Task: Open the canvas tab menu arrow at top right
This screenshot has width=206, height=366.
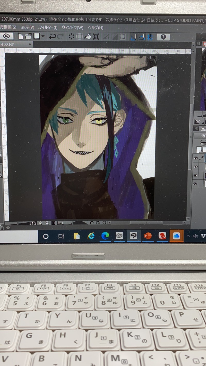Action: 193,45
